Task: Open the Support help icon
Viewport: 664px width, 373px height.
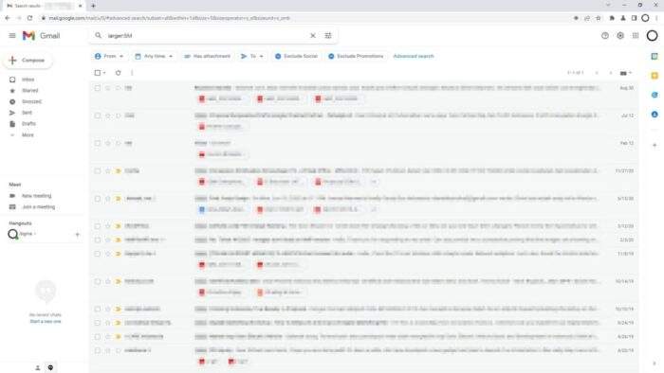Action: (x=605, y=36)
